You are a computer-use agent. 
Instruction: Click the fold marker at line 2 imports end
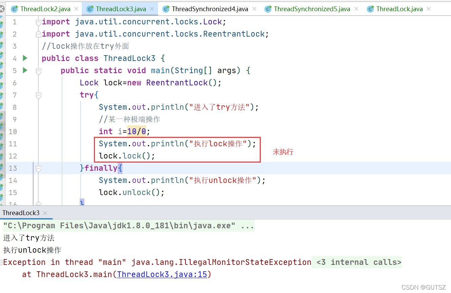(x=38, y=35)
